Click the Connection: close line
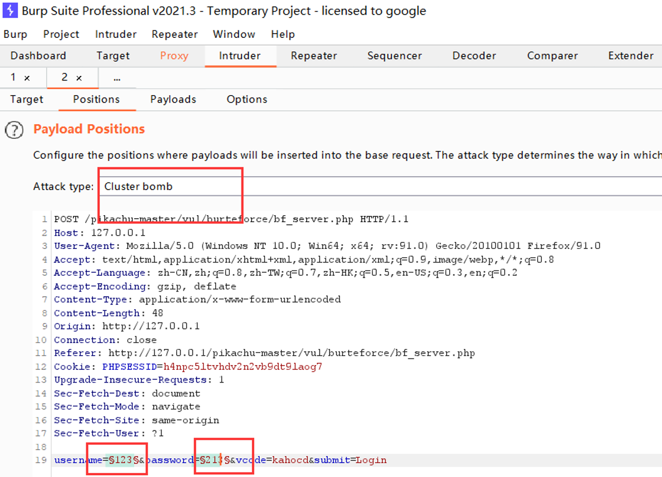 pos(105,340)
